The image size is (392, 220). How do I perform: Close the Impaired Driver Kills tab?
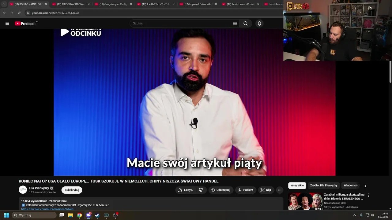tap(216, 4)
